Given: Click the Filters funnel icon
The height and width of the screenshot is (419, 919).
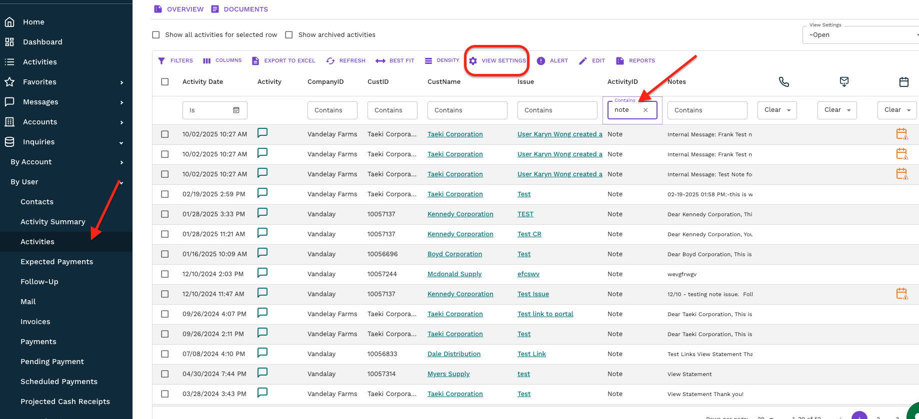Looking at the screenshot, I should (161, 61).
